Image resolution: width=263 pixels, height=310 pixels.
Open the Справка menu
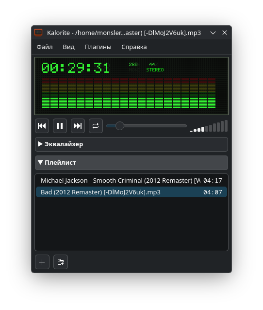[x=134, y=47]
